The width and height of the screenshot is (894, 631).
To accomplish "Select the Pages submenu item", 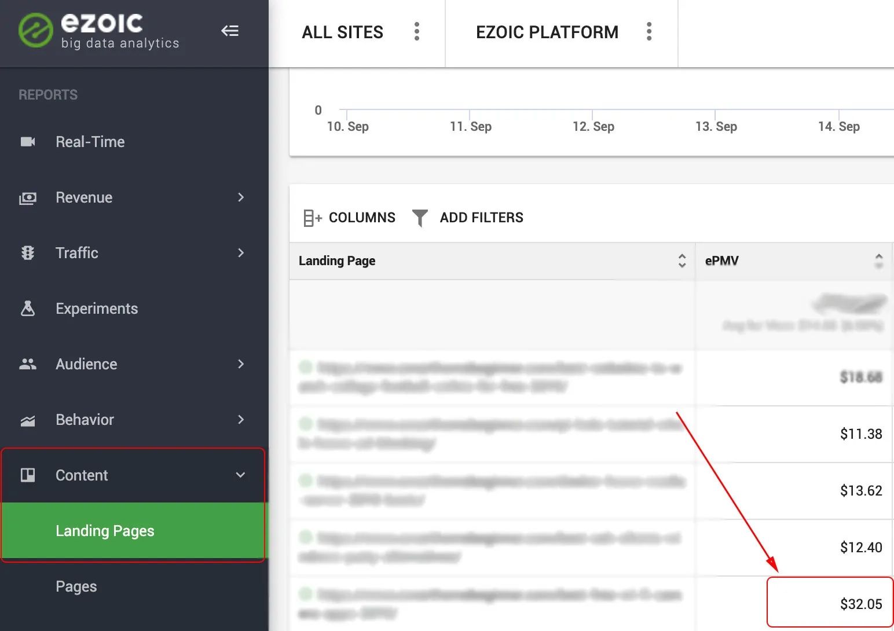I will [x=133, y=586].
